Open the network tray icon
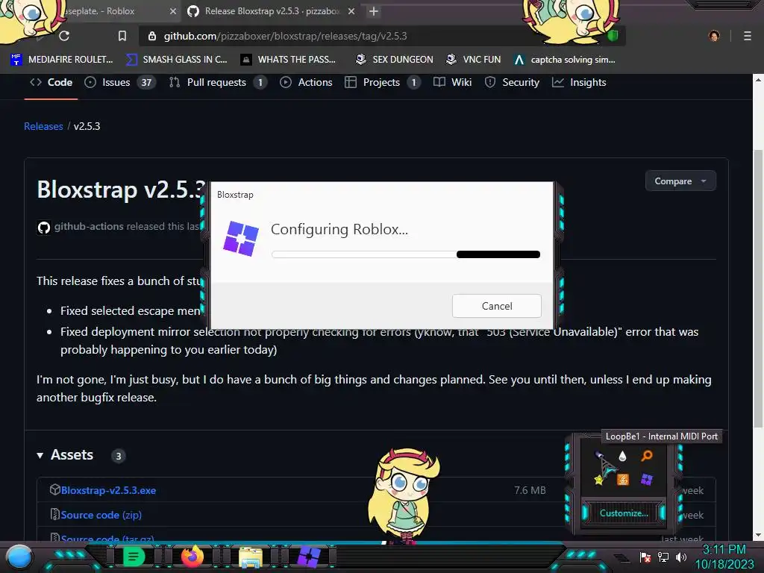This screenshot has height=573, width=764. click(663, 557)
